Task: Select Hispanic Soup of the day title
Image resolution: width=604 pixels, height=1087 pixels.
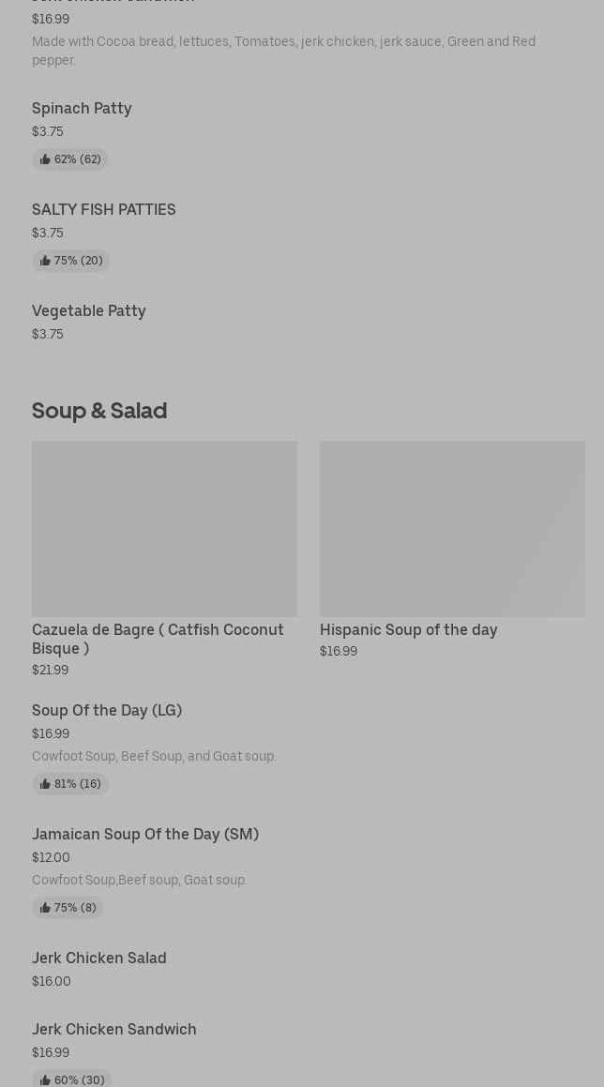Action: point(408,630)
